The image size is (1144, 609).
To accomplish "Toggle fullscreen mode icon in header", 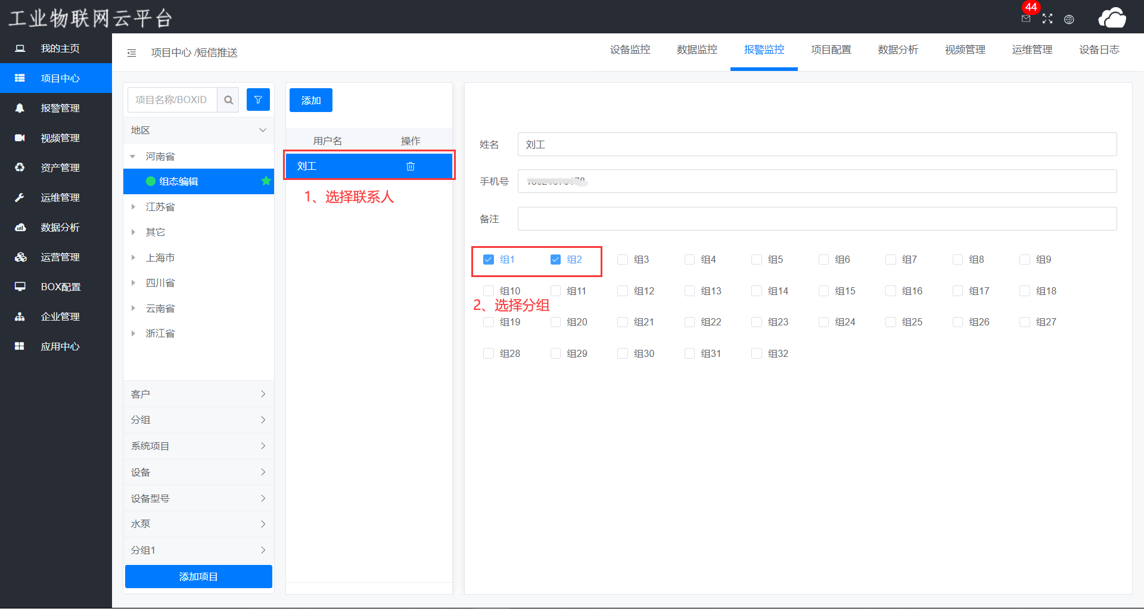I will click(x=1047, y=19).
